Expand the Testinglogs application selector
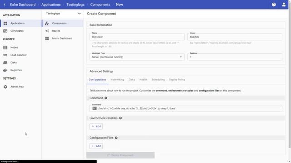 point(63,14)
